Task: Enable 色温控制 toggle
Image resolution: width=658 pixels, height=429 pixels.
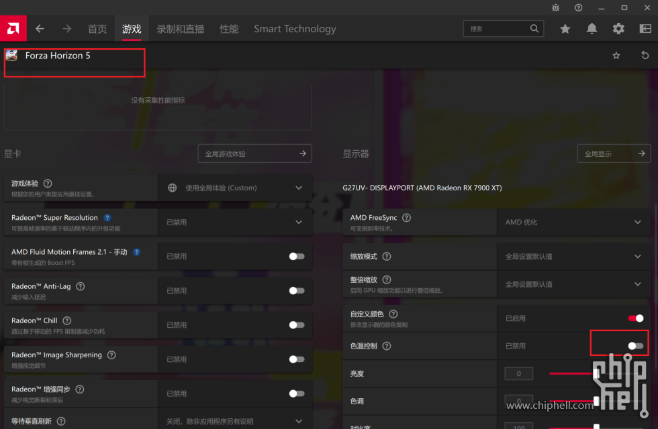Action: click(x=636, y=346)
